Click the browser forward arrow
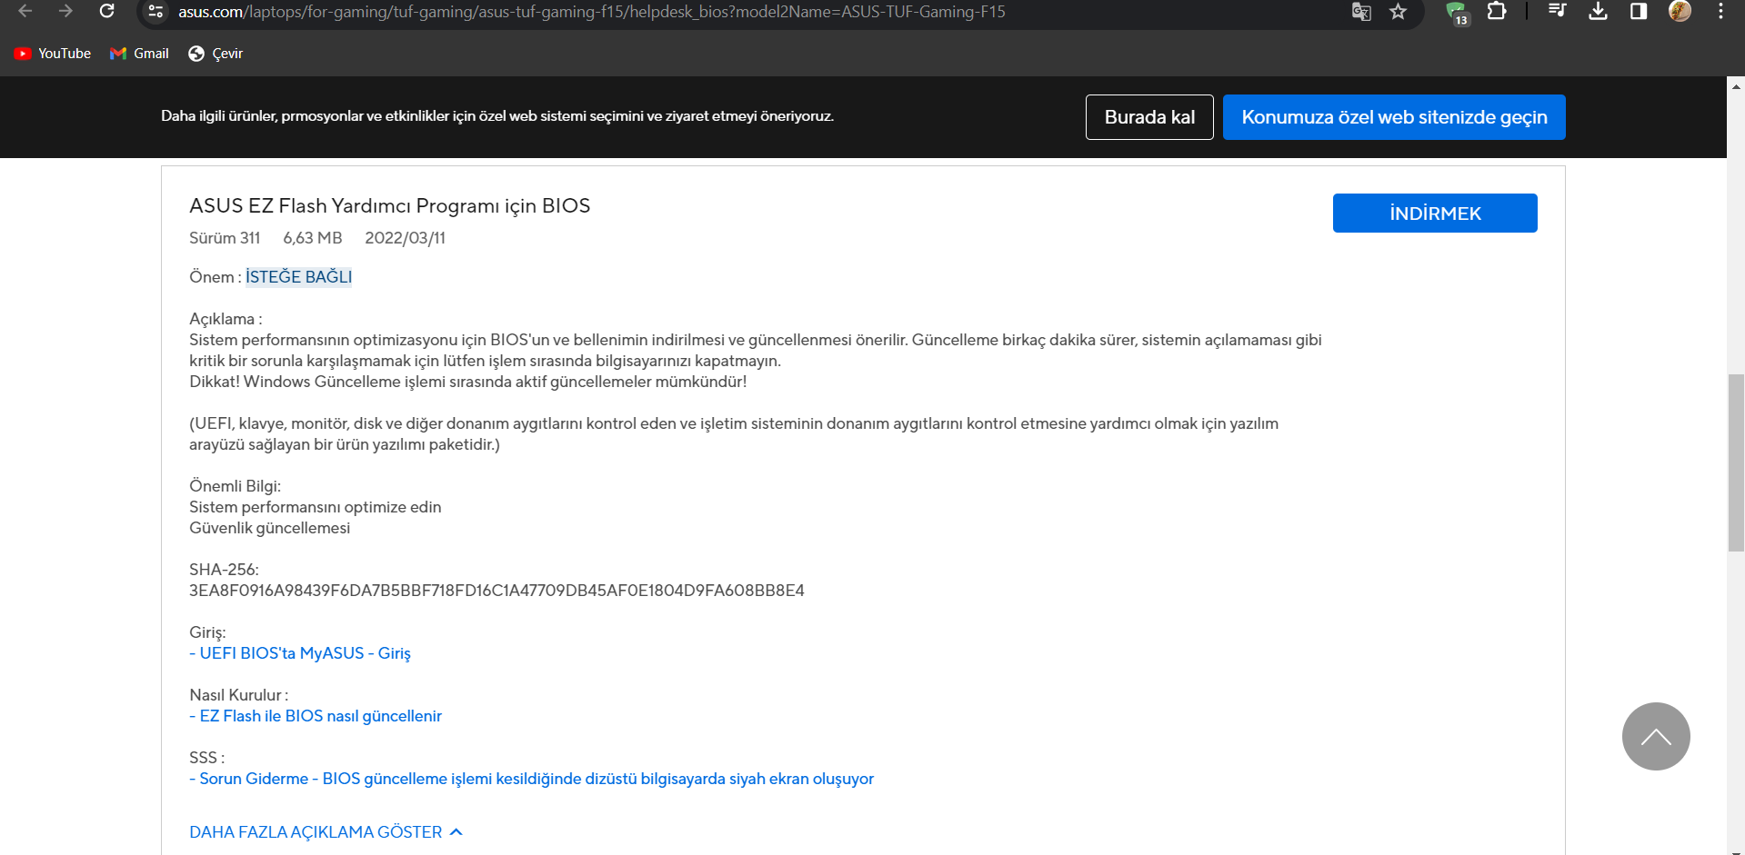The width and height of the screenshot is (1745, 855). 65,11
